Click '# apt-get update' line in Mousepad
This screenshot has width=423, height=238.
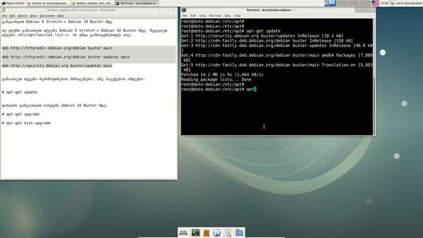tap(19, 93)
